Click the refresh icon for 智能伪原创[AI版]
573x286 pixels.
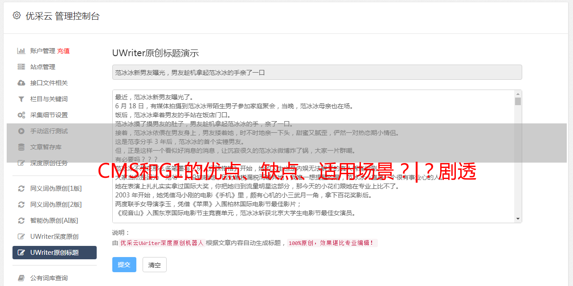(21, 221)
